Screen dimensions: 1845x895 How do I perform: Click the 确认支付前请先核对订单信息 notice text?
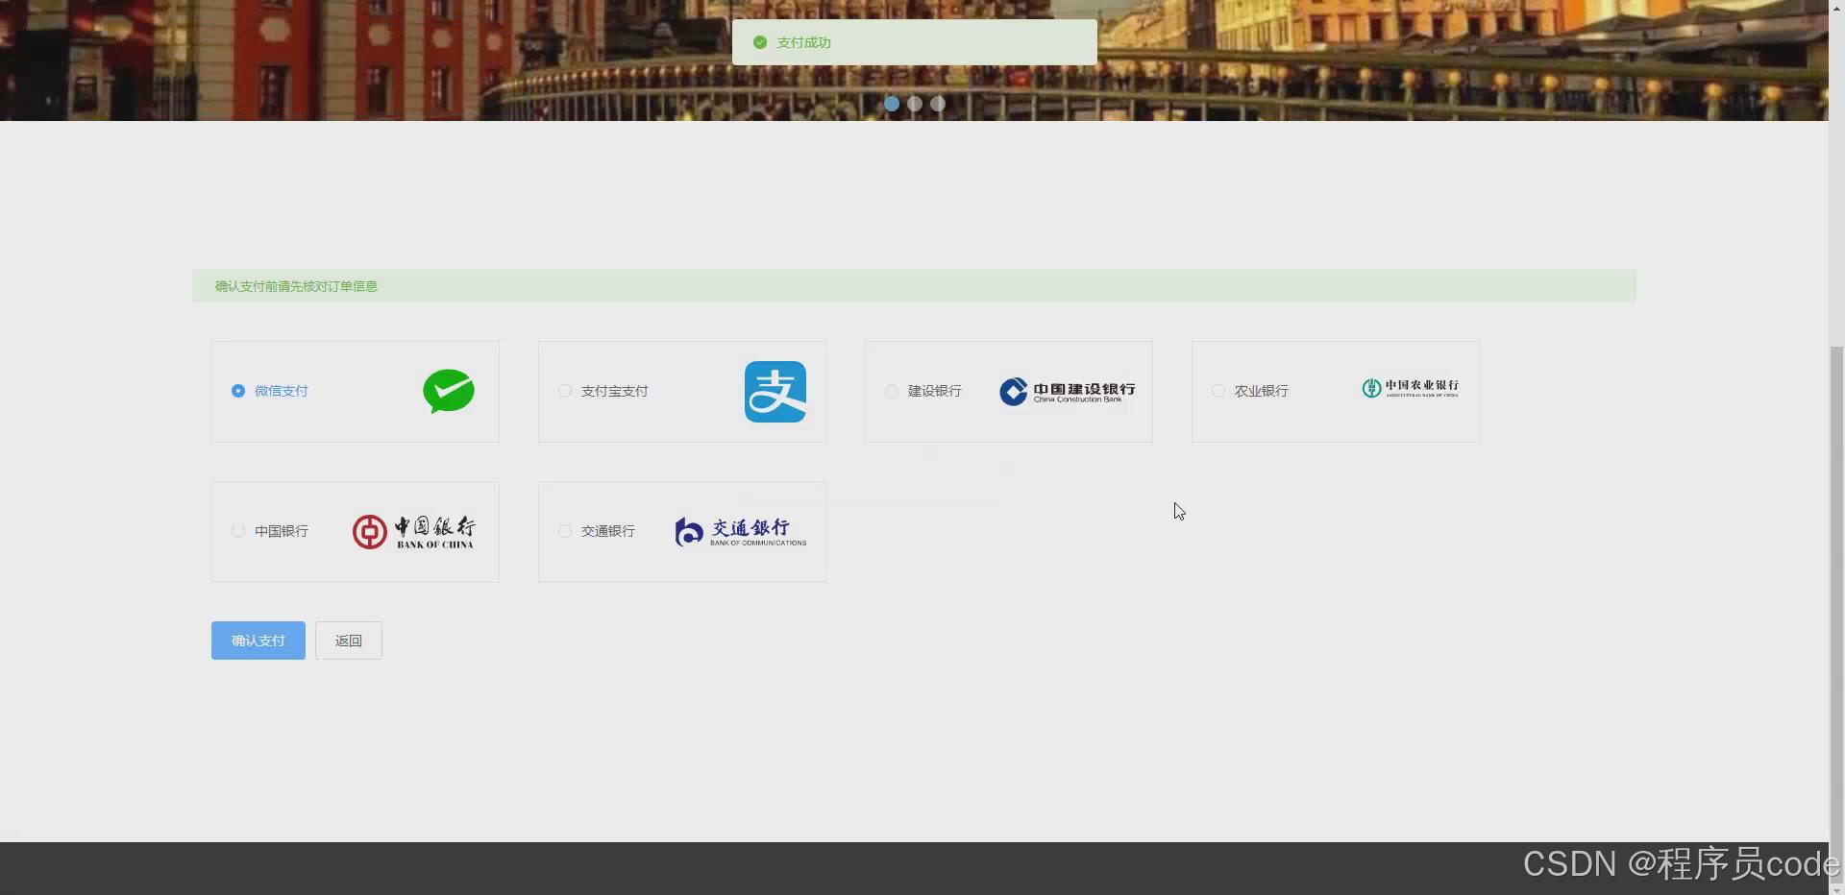[296, 286]
